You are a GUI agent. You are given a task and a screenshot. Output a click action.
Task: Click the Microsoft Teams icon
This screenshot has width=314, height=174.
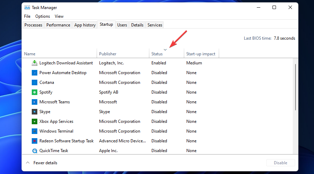point(35,102)
